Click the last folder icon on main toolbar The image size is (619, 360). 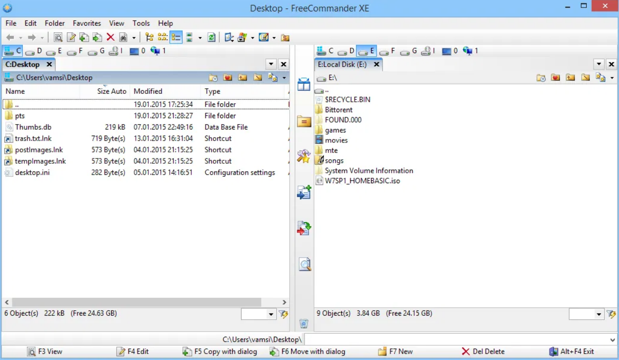(285, 38)
